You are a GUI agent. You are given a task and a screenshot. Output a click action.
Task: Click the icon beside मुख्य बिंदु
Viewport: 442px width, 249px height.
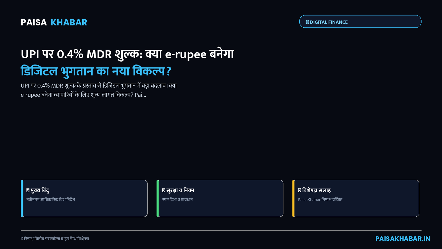28,190
